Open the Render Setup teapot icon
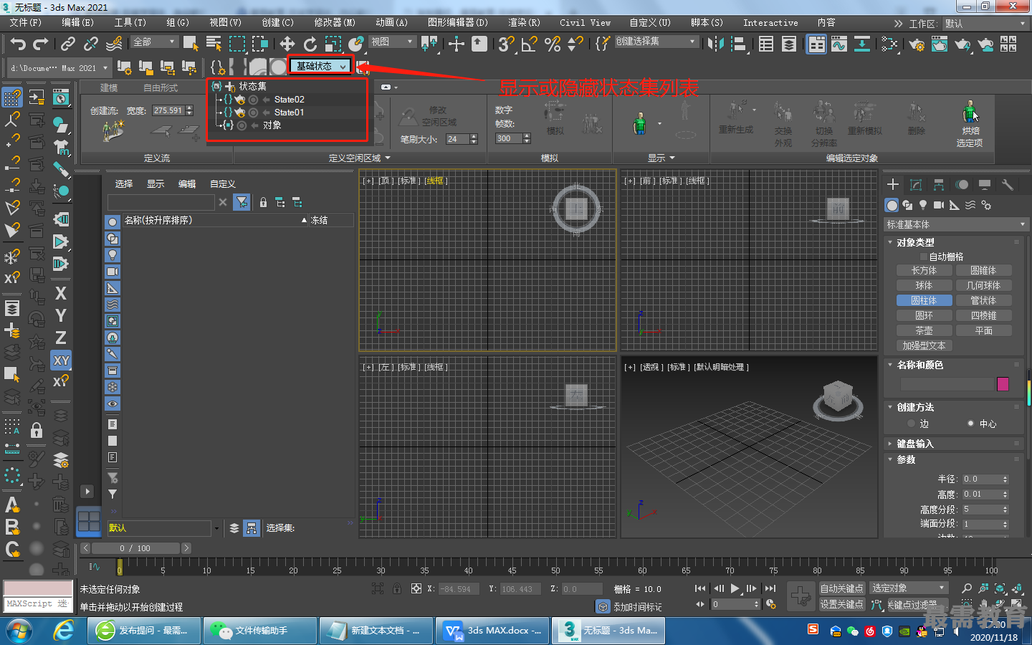 (x=917, y=44)
